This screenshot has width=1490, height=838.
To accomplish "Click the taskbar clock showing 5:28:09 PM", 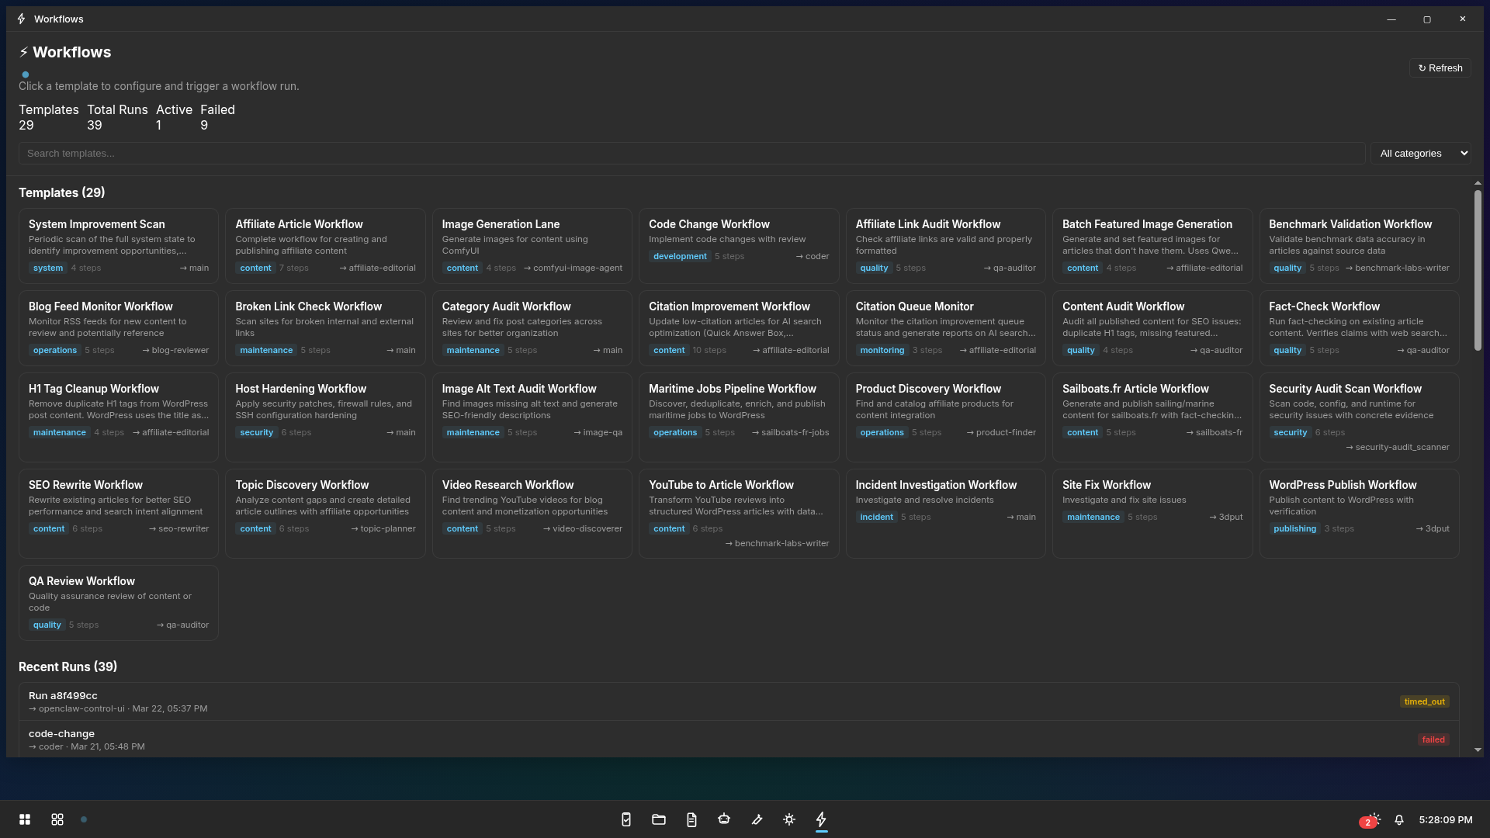I will click(1446, 819).
